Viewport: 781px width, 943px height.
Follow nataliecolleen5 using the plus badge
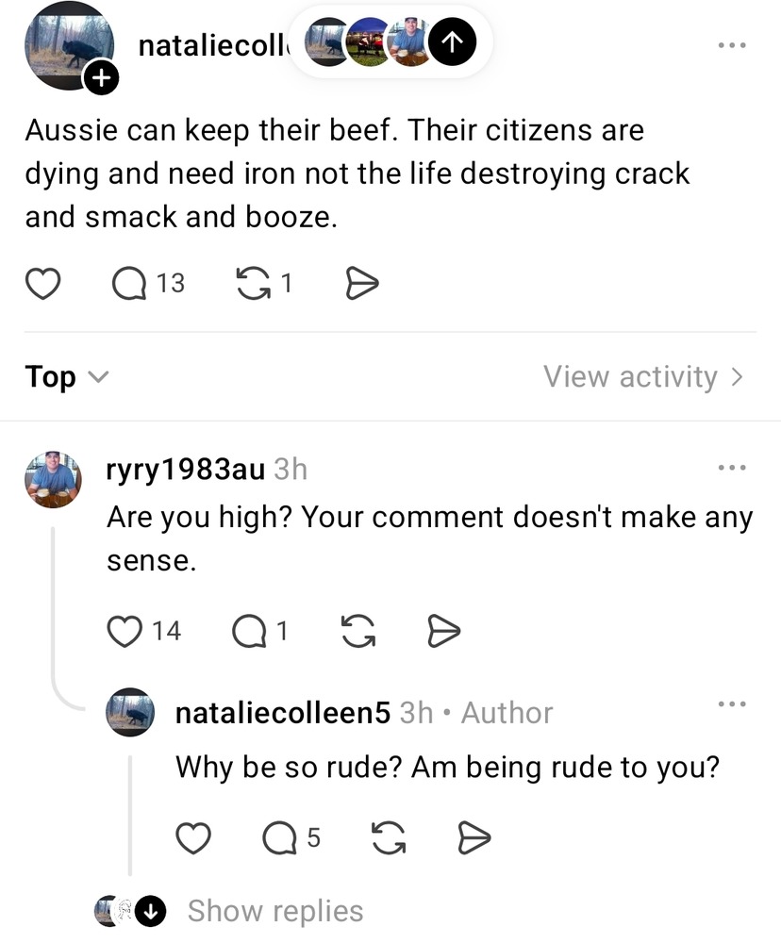(101, 77)
